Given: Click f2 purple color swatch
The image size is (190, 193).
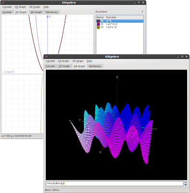Looking at the screenshot, I should coord(98,24).
